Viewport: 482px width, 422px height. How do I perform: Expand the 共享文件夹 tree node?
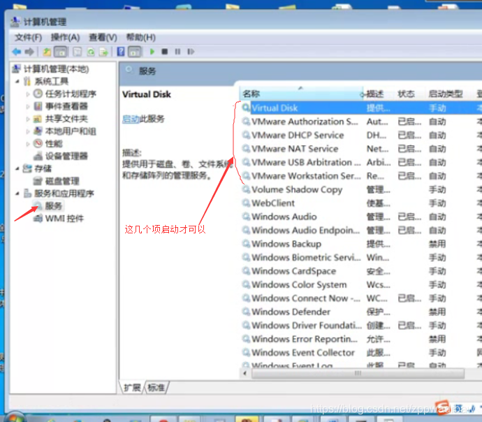28,119
